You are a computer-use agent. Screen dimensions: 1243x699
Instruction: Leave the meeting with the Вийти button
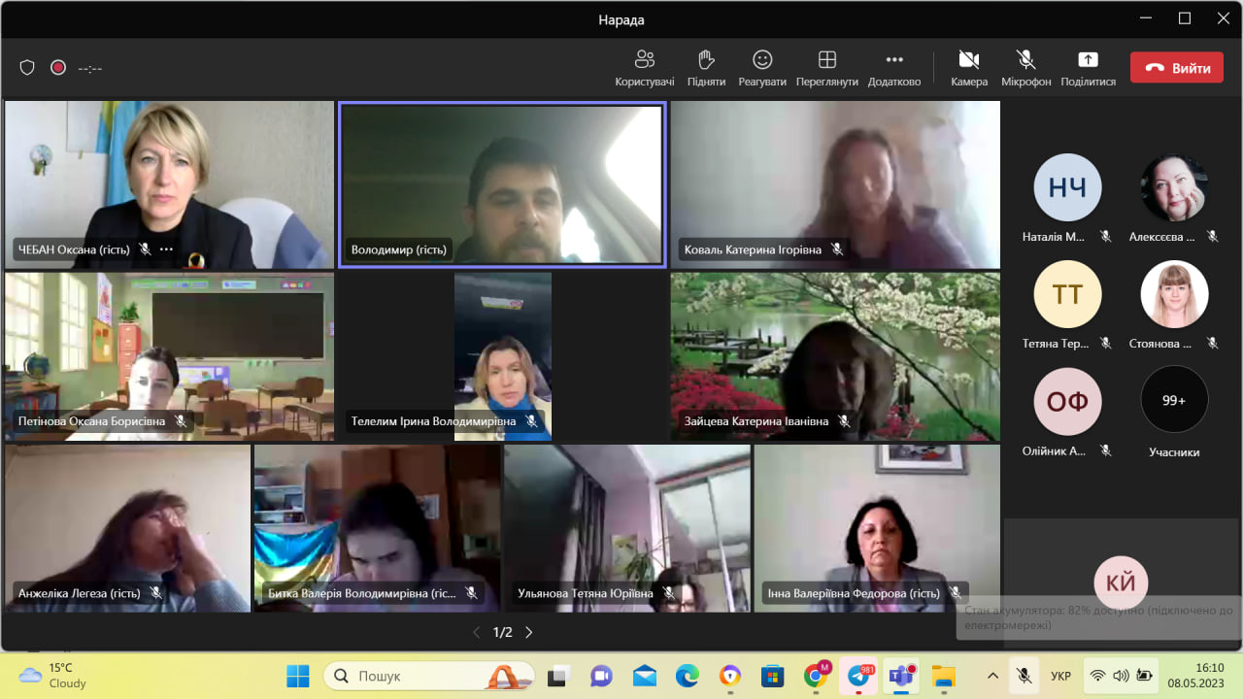click(x=1177, y=68)
